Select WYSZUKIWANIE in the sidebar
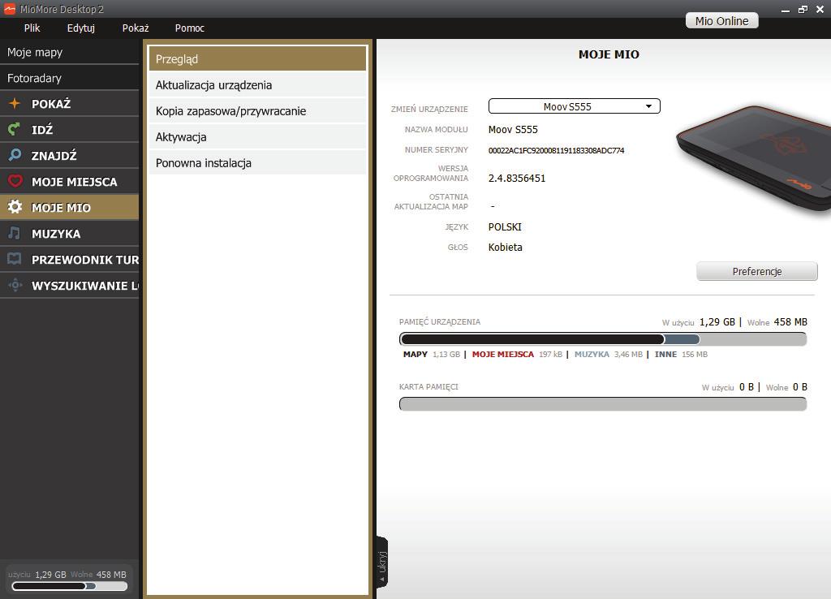The image size is (831, 599). [70, 285]
